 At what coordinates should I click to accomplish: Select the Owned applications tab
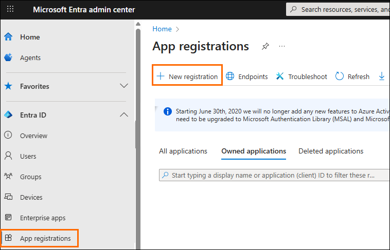(x=254, y=151)
